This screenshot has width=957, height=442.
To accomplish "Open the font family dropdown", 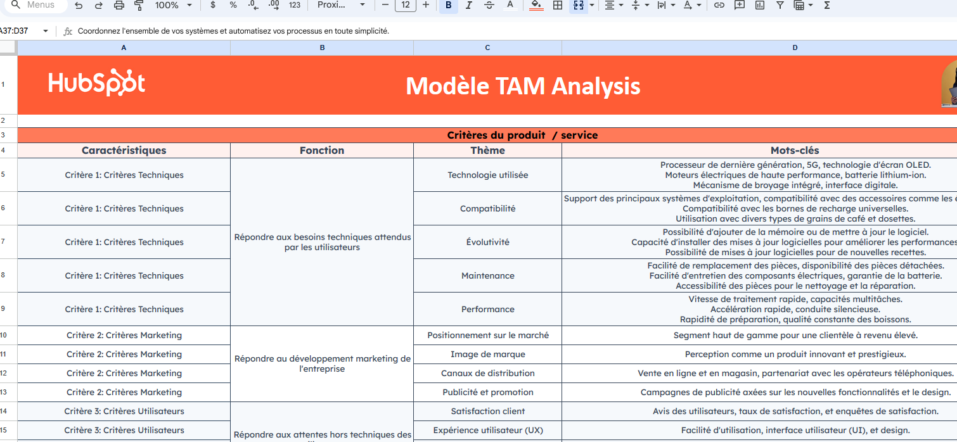I will click(341, 5).
